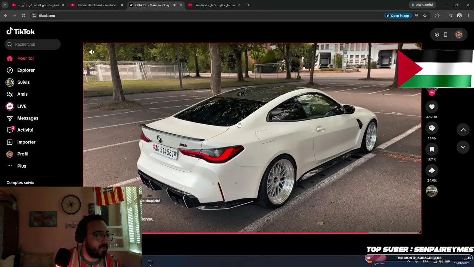Open the browser zoom magnifier icon

coord(417,16)
